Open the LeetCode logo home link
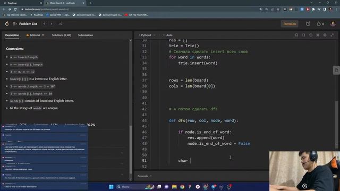340x191 pixels. (x=7, y=24)
